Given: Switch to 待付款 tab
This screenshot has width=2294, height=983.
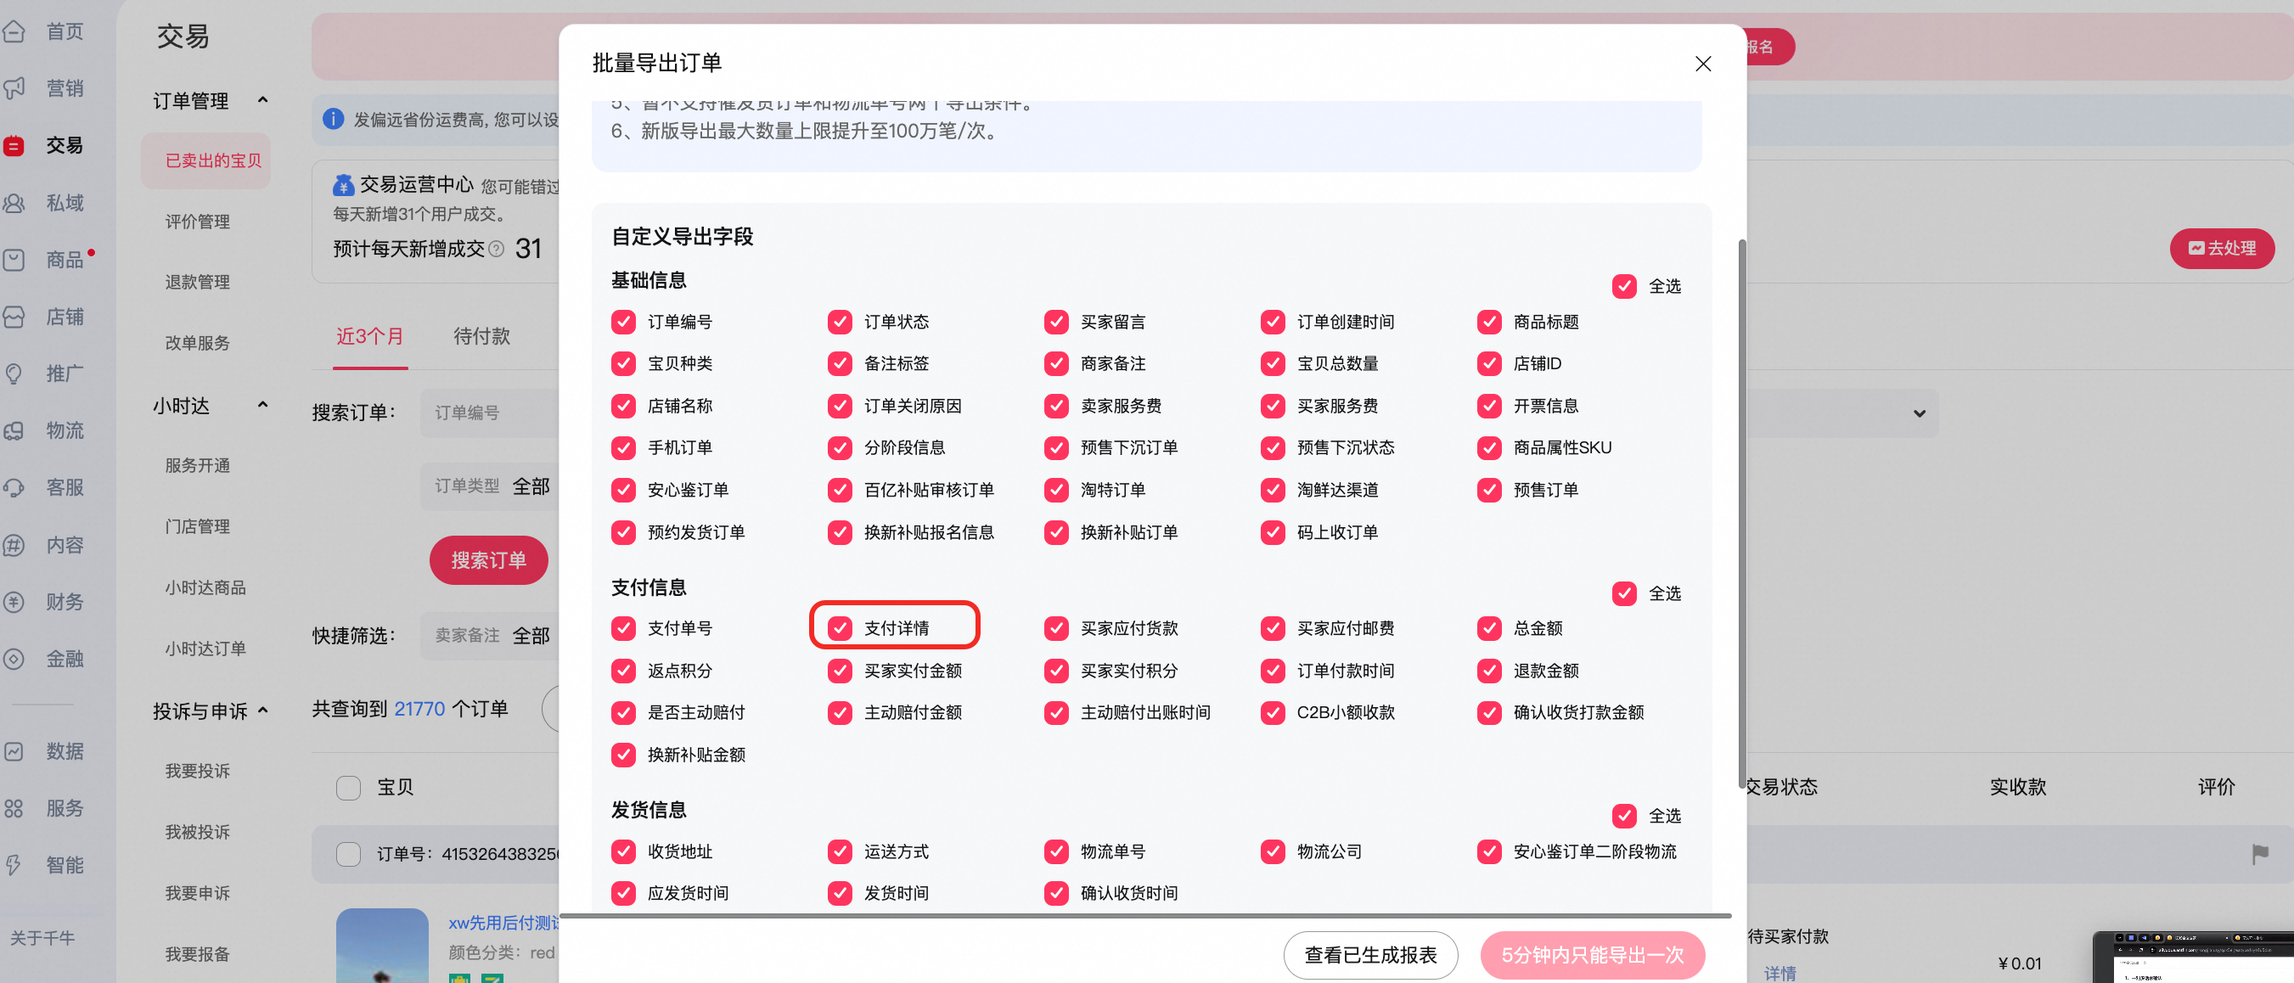Looking at the screenshot, I should 481,336.
